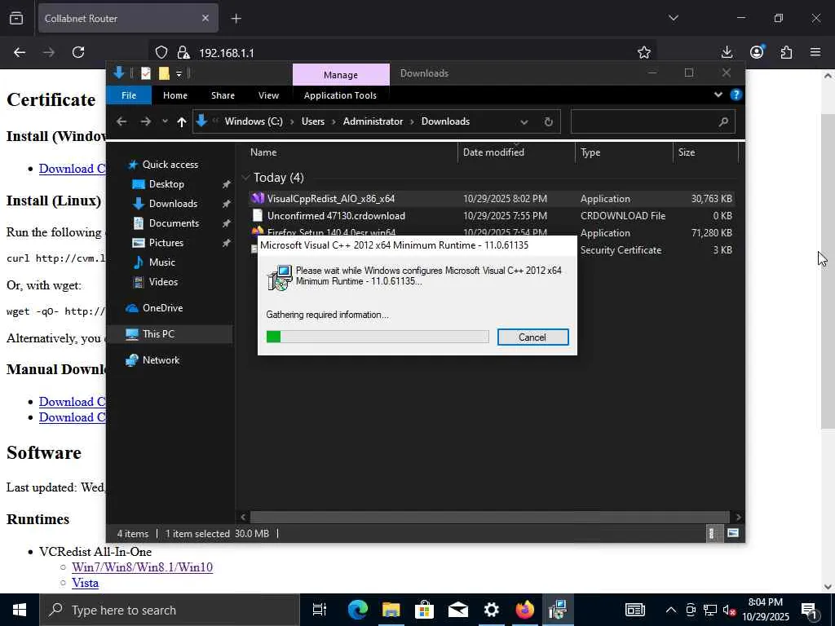Go back in Firefox browser
The width and height of the screenshot is (835, 626).
[20, 52]
